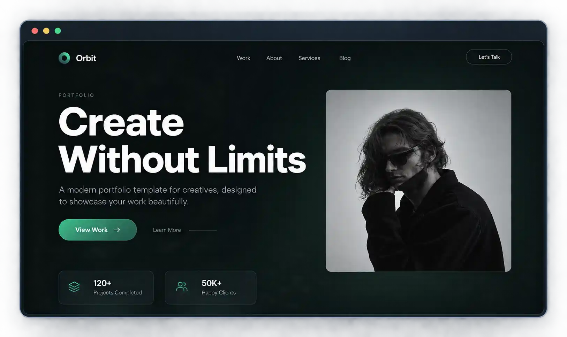Click the yellow minimize window dot

[x=46, y=31]
